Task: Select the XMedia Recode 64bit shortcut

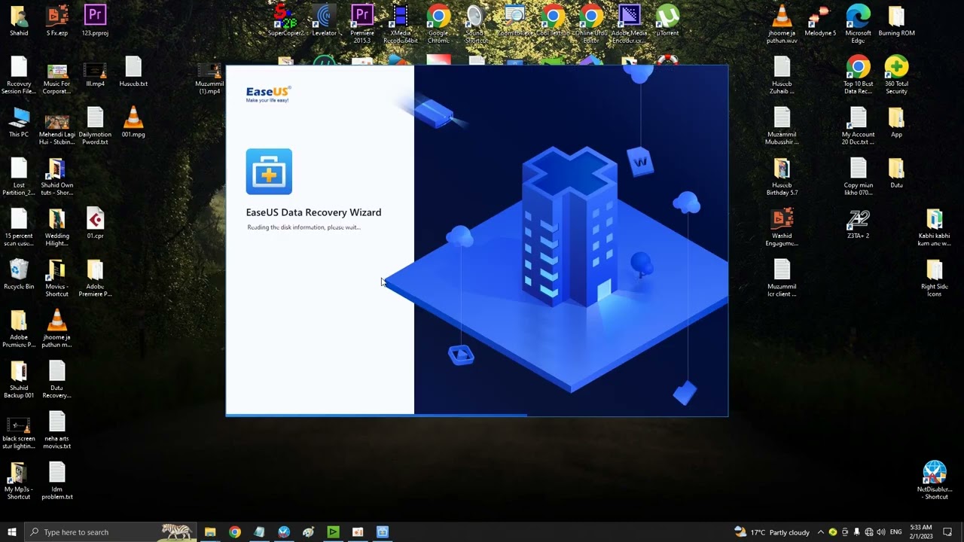Action: pyautogui.click(x=401, y=24)
